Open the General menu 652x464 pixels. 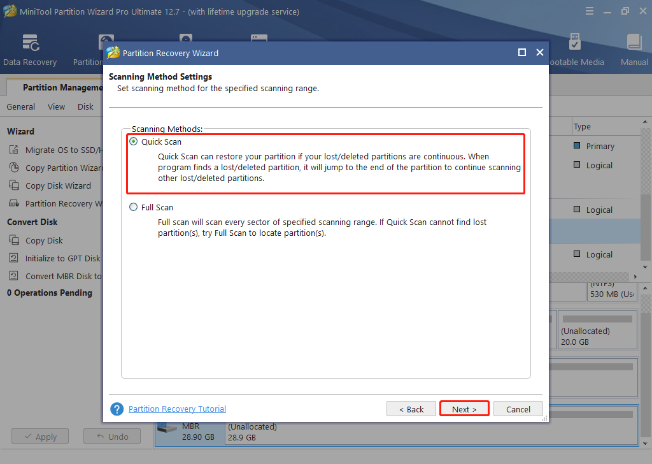coord(21,106)
